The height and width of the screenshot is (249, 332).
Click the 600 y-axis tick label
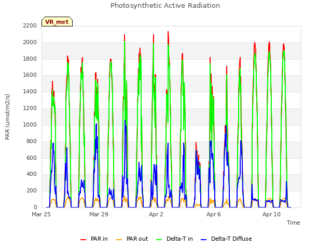[x=32, y=158]
